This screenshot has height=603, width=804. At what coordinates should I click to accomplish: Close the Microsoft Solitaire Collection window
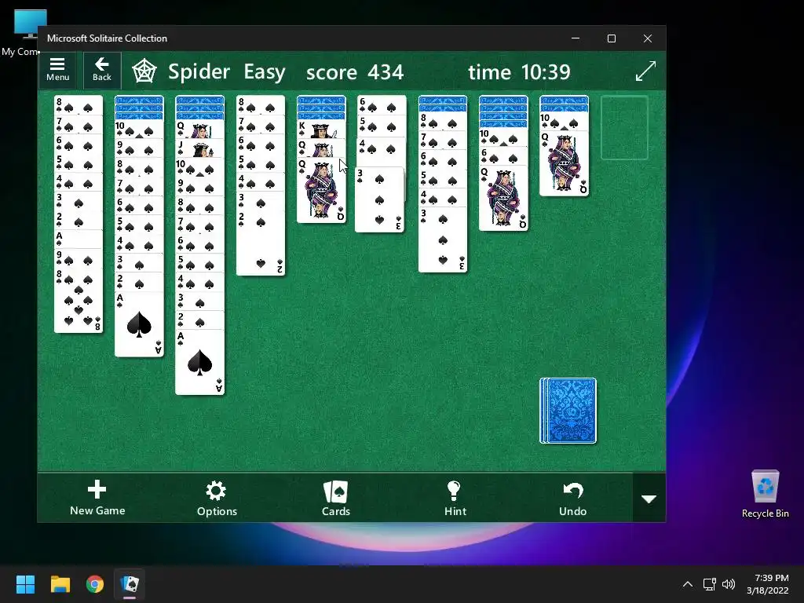pyautogui.click(x=648, y=38)
